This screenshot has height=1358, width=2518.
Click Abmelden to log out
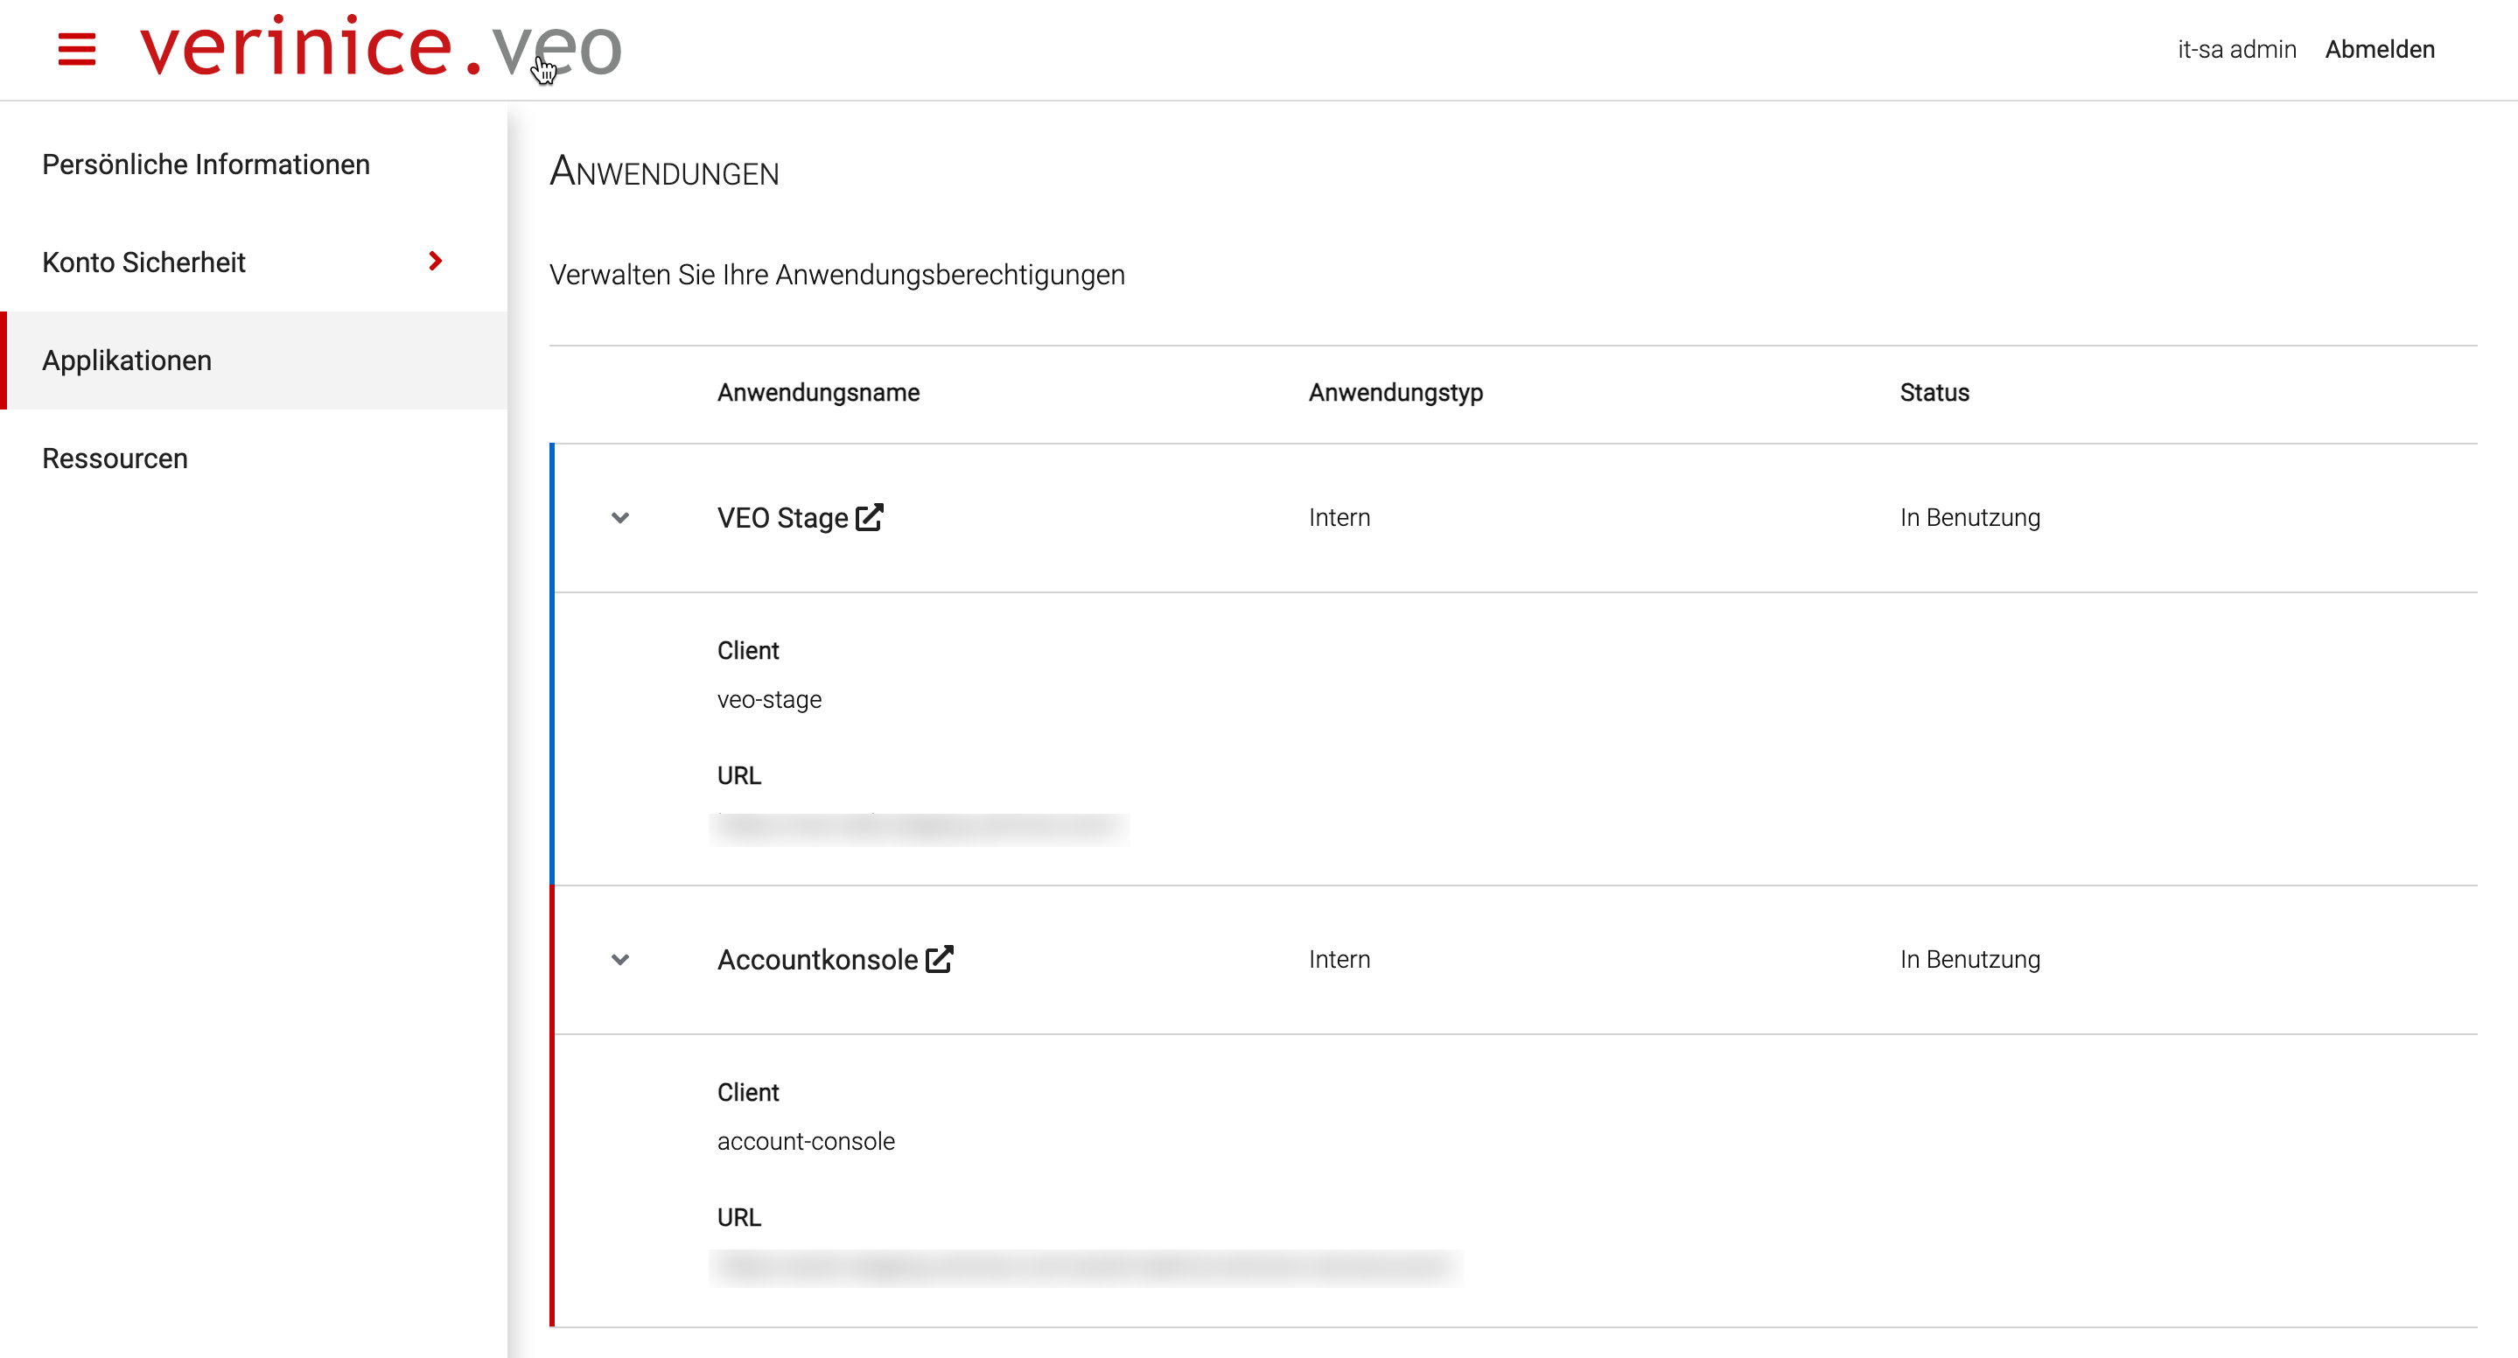(2378, 49)
